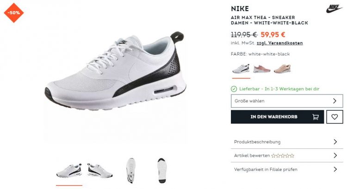Show the first side-view thumbnail
Screen dimensions: 347x189
[x=69, y=171]
